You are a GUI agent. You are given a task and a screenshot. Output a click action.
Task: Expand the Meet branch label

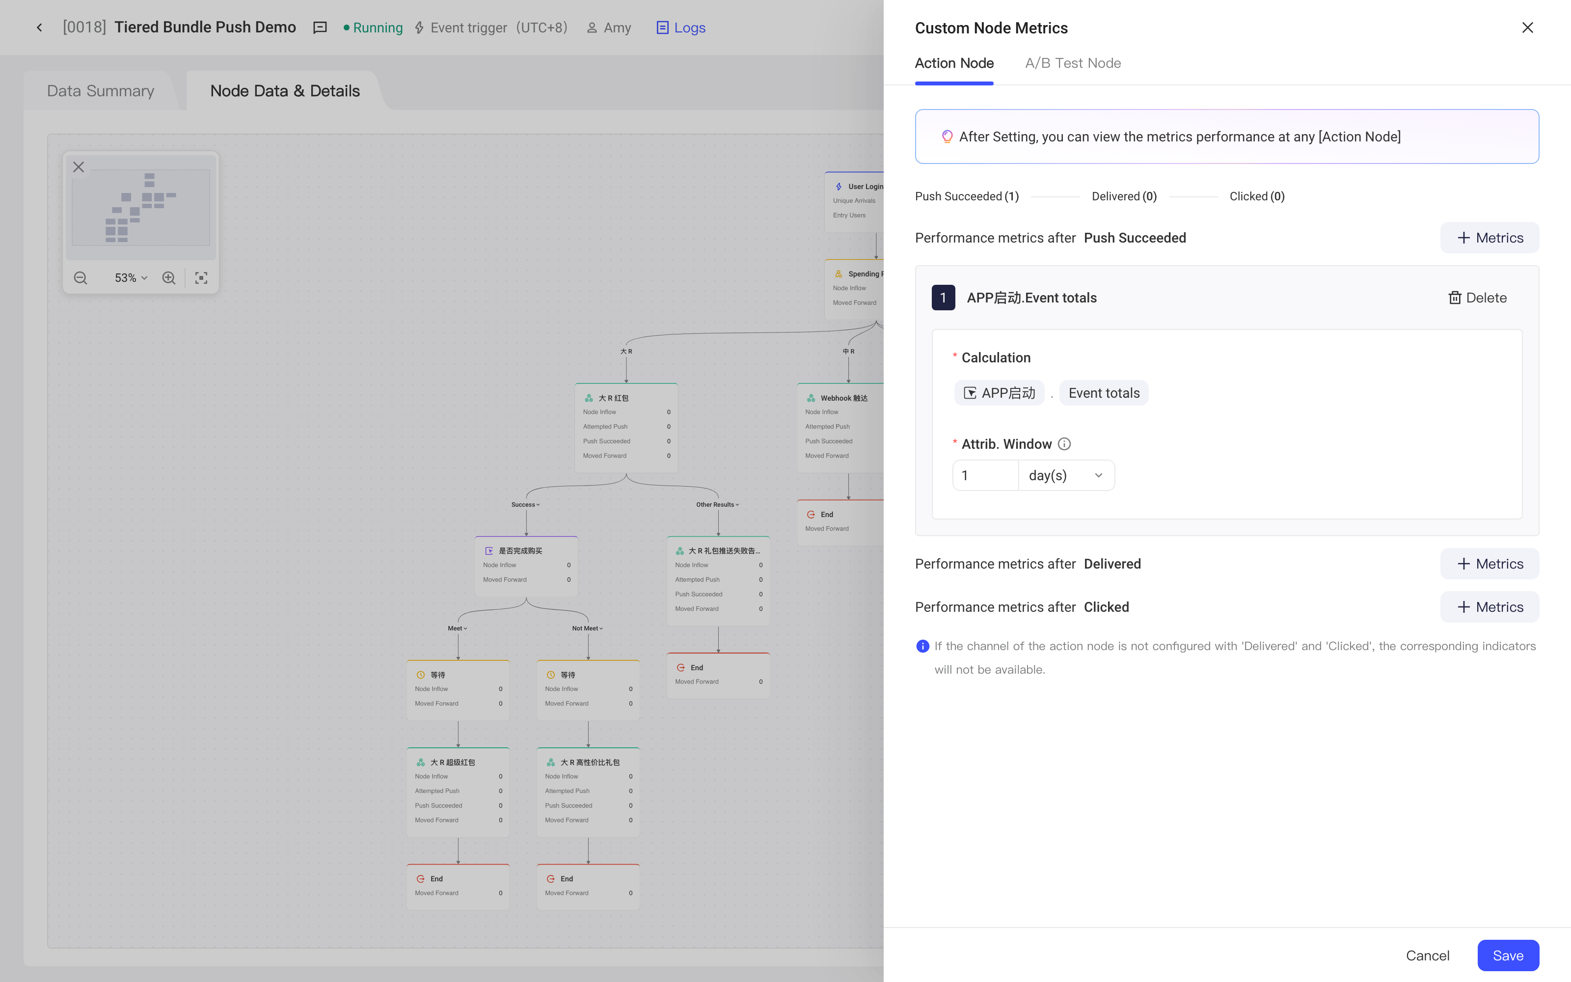click(x=457, y=628)
